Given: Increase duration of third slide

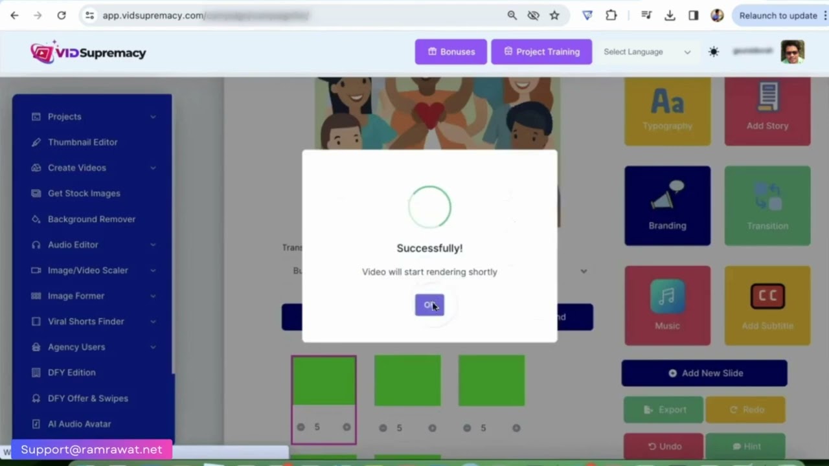Looking at the screenshot, I should pos(516,428).
